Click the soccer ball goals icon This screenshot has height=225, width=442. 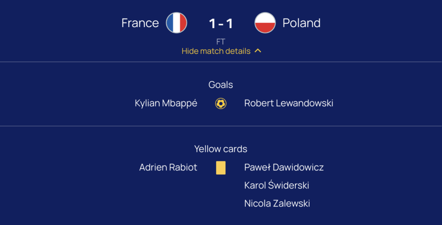click(x=221, y=104)
